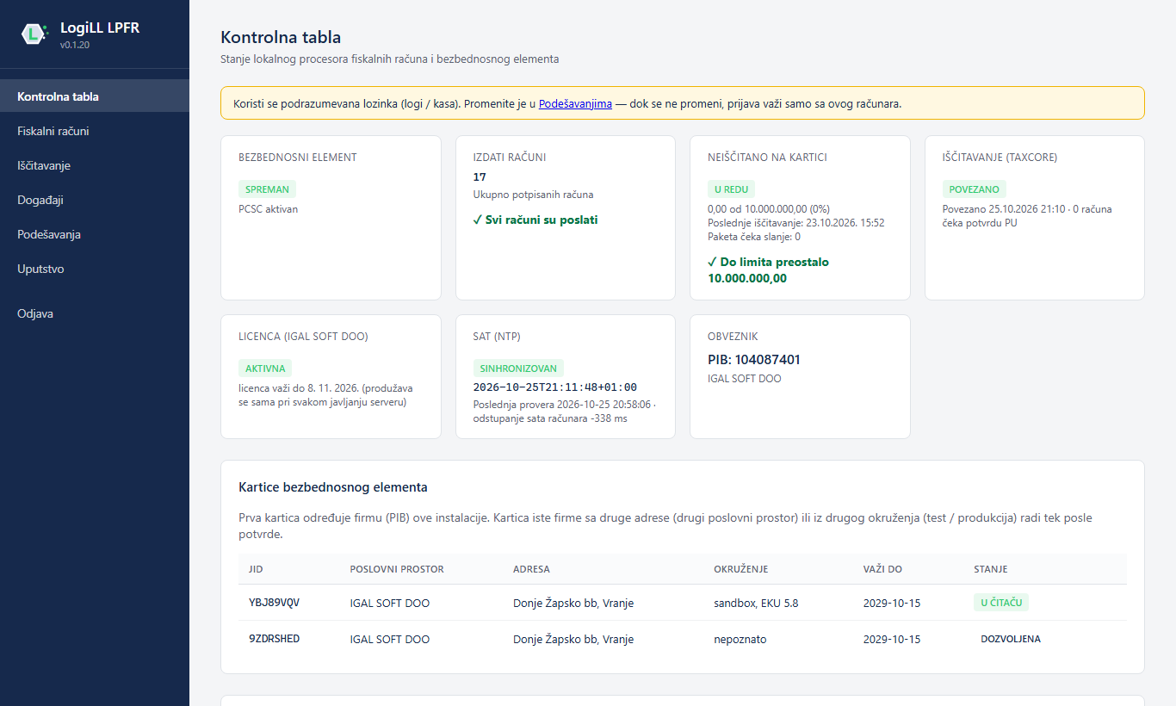Viewport: 1176px width, 706px height.
Task: Click Odjava to log out
Action: 95,313
